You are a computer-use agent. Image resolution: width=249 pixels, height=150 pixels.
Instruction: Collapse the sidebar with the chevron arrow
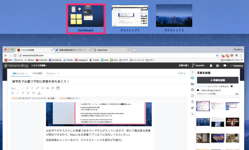tap(192, 72)
